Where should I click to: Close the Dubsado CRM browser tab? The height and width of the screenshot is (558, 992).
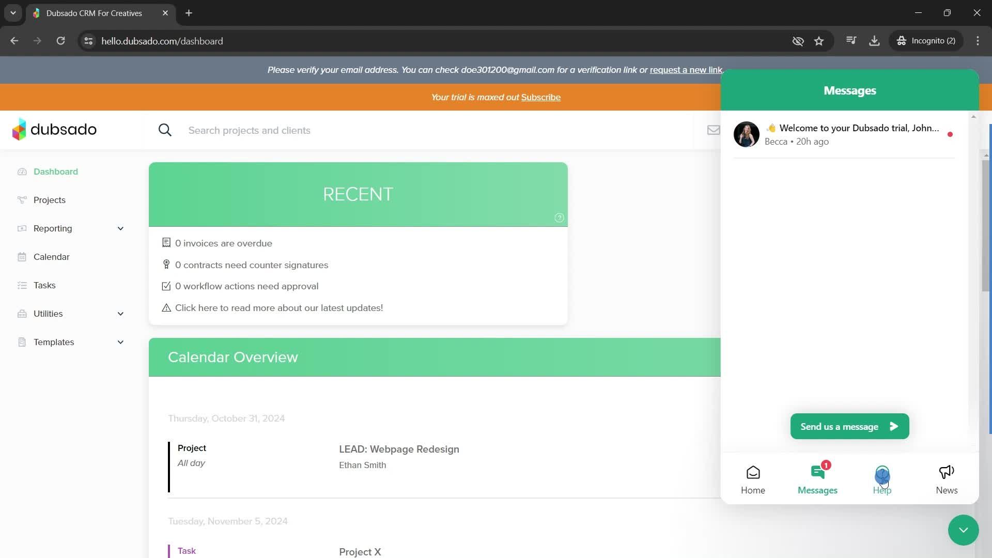click(165, 13)
